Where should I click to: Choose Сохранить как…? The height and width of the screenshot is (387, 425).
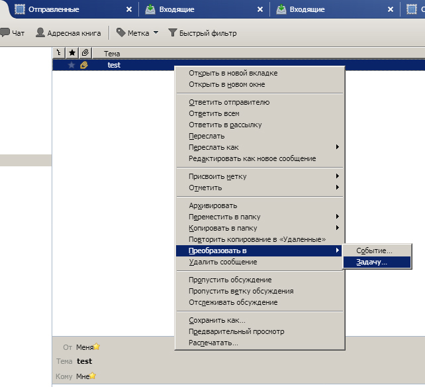pos(260,320)
